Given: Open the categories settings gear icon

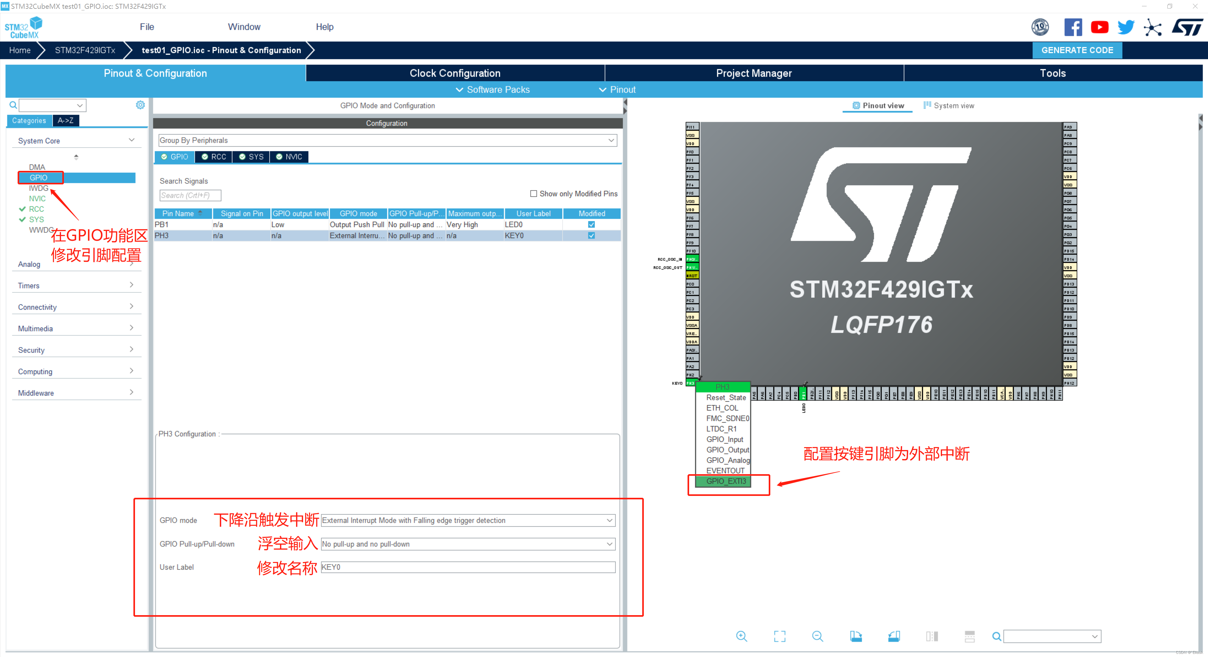Looking at the screenshot, I should (140, 105).
